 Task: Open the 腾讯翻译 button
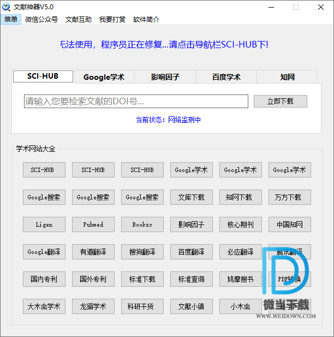(x=290, y=252)
